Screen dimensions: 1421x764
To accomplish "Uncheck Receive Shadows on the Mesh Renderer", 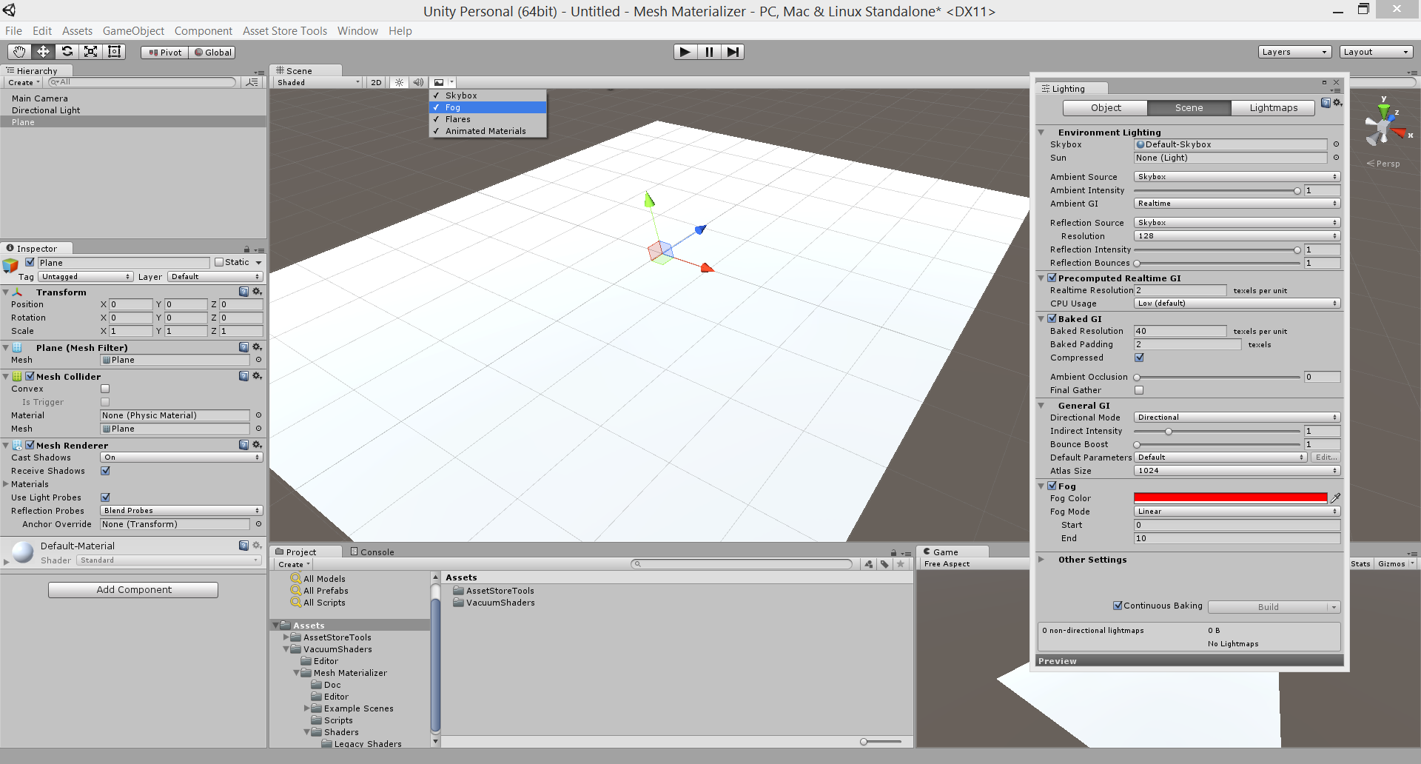I will pos(105,471).
